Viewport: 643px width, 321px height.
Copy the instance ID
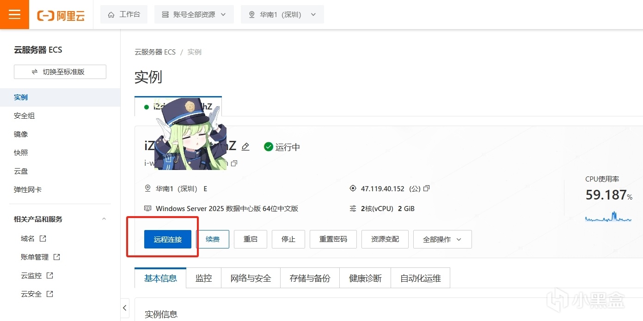234,163
